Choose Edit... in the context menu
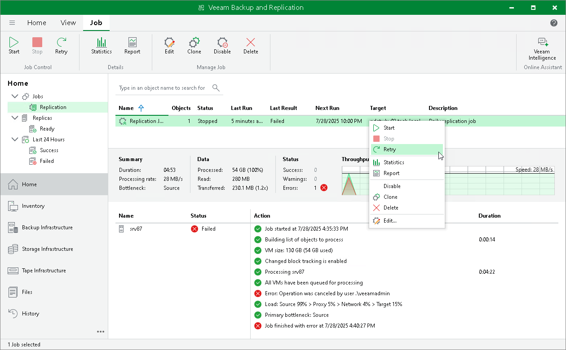 (407, 221)
